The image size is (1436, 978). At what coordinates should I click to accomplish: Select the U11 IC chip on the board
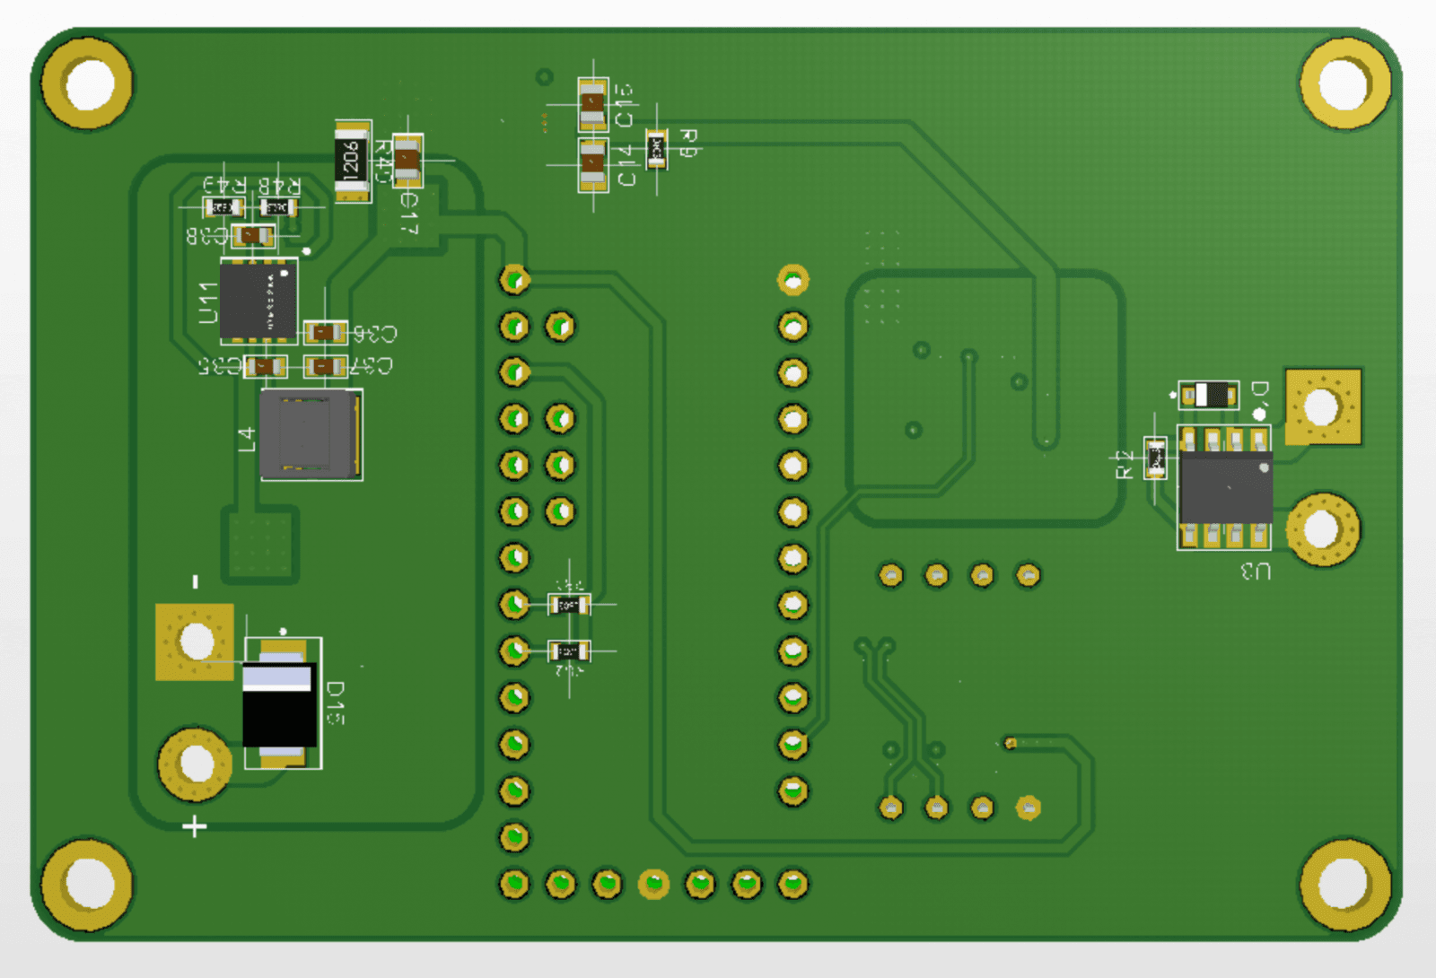[258, 301]
